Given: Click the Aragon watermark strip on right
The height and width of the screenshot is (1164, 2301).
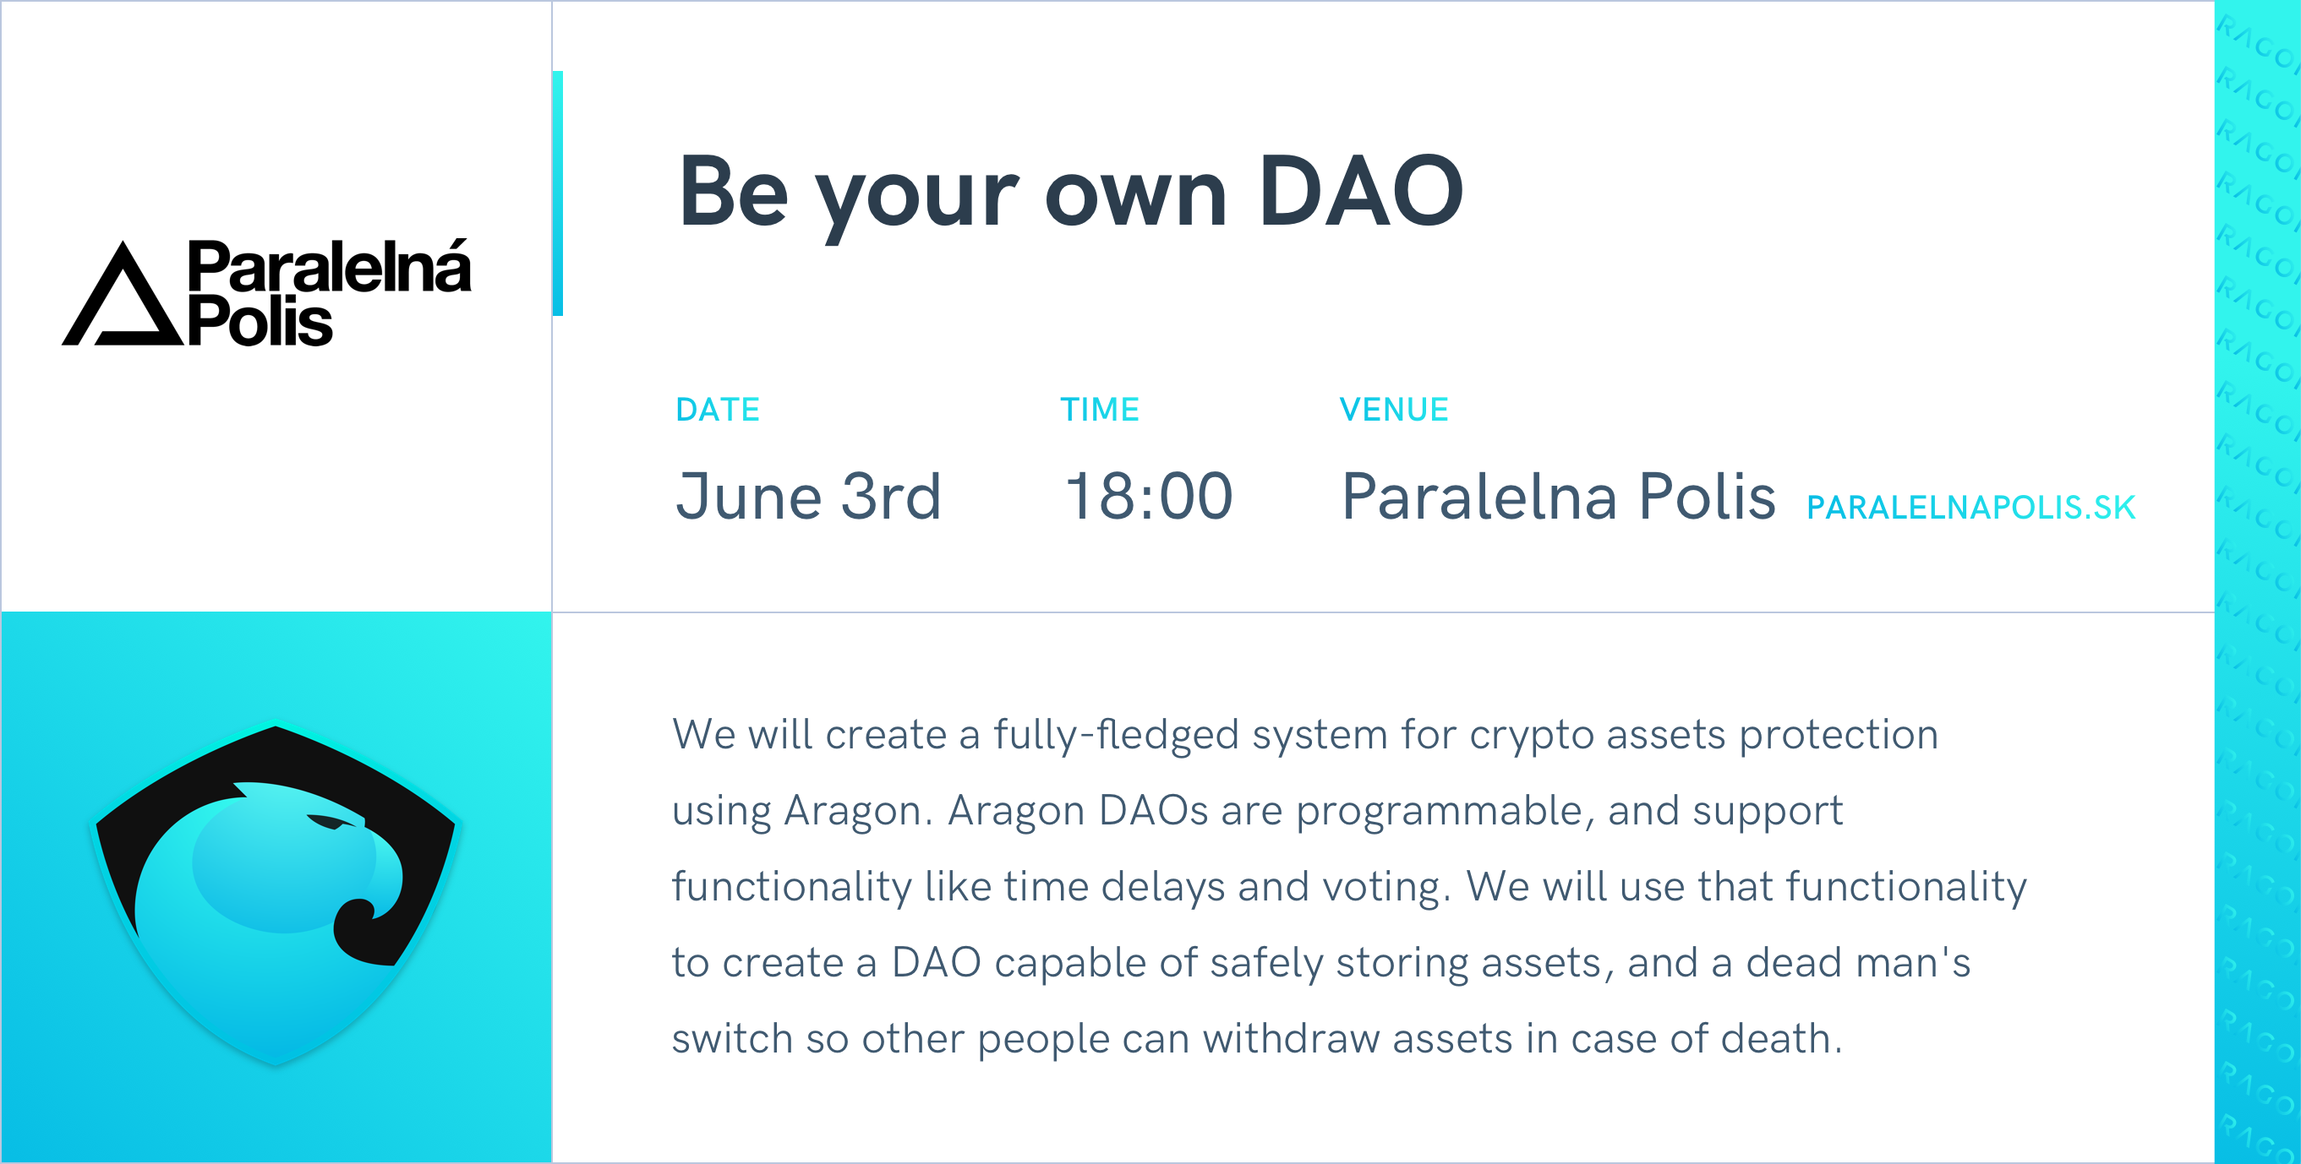Looking at the screenshot, I should click(2257, 582).
